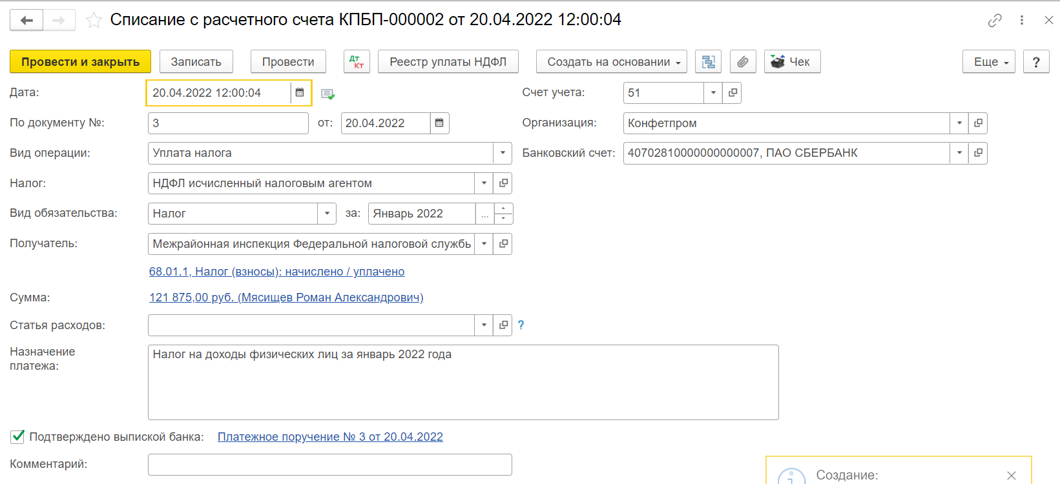Expand the Счет учета dropdown
Image resolution: width=1060 pixels, height=484 pixels.
713,93
